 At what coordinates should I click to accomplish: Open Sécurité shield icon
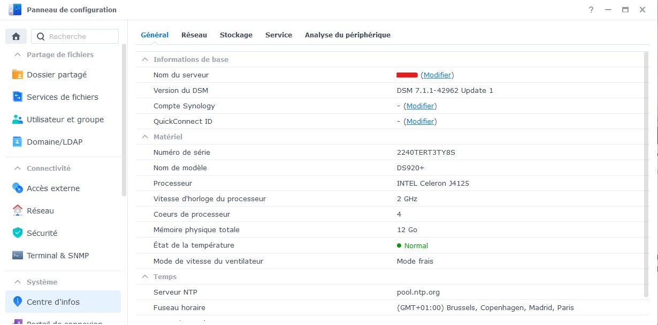point(18,233)
